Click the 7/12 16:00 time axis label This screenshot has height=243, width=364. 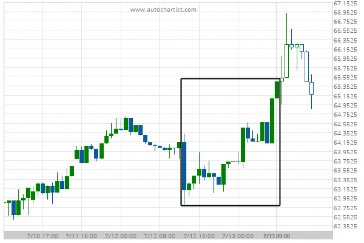pyautogui.click(x=199, y=236)
